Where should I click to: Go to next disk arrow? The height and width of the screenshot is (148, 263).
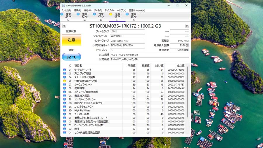click(187, 26)
